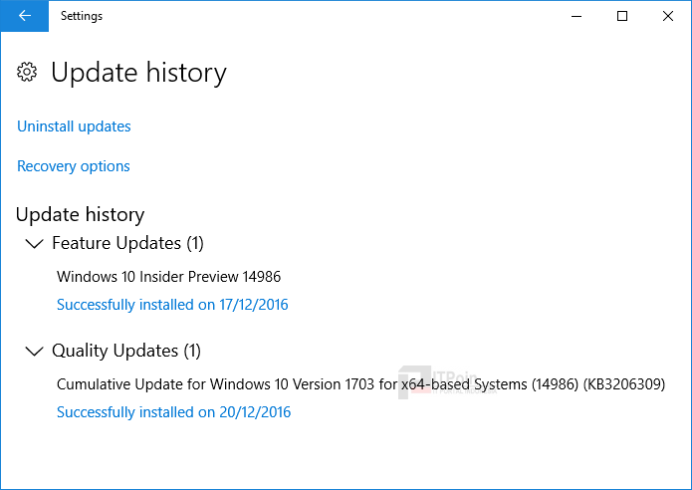Click the Feature Updates (1) heading

coord(128,243)
